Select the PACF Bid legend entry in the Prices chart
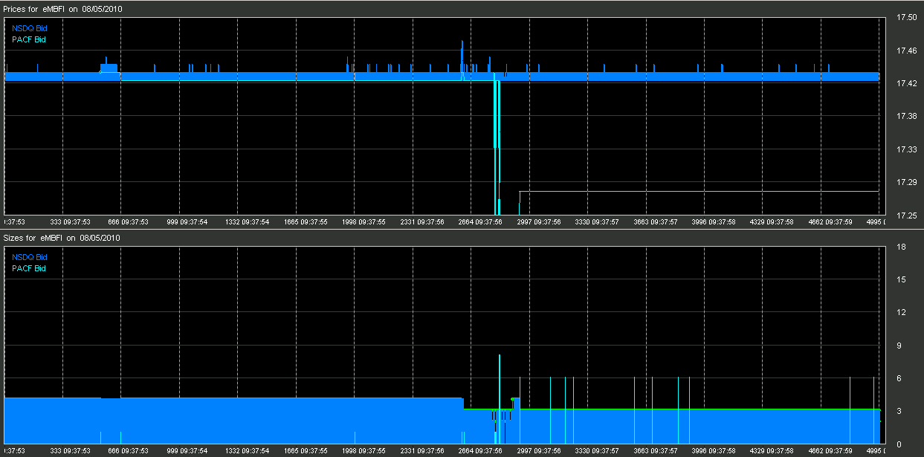The width and height of the screenshot is (924, 457). (29, 39)
